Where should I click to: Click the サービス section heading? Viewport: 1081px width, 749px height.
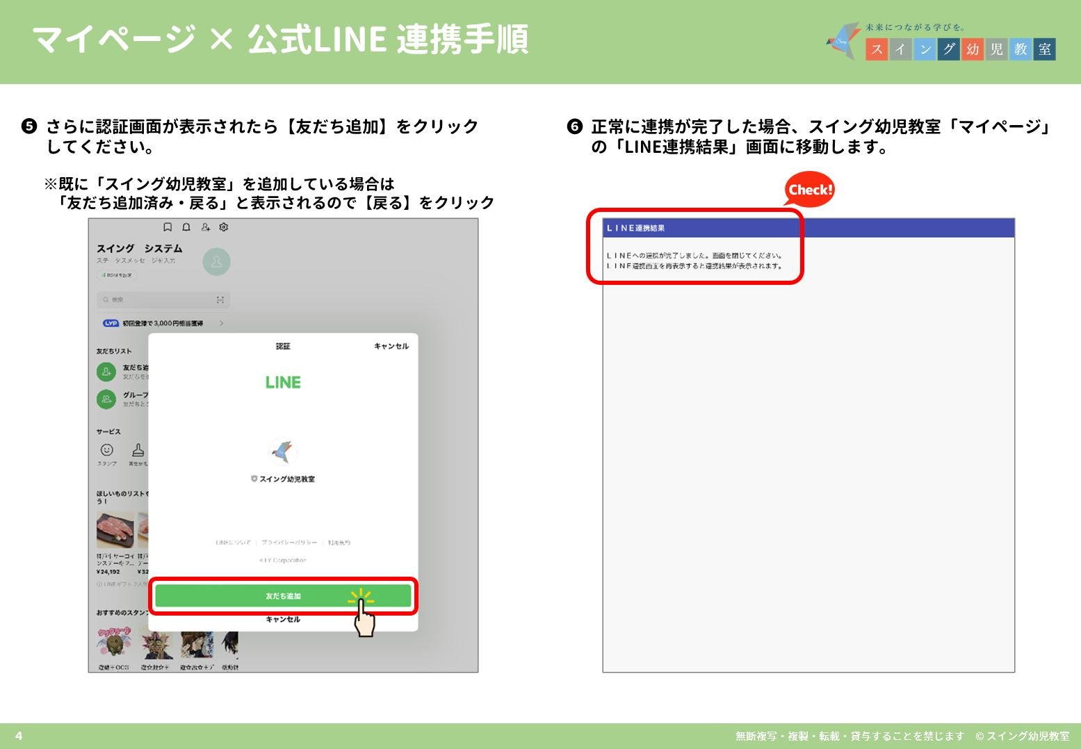[108, 431]
